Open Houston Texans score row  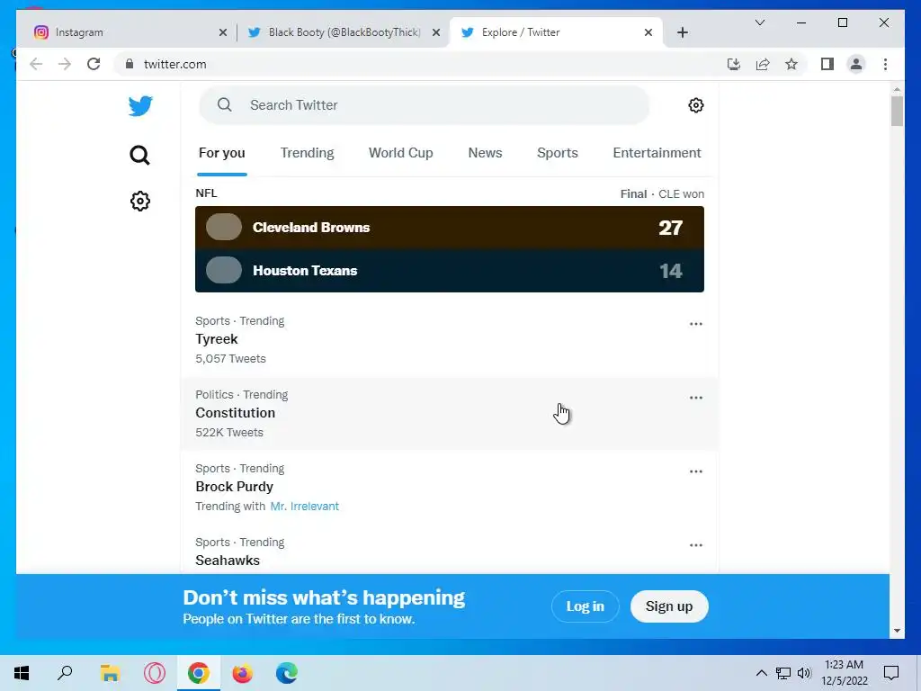(450, 271)
